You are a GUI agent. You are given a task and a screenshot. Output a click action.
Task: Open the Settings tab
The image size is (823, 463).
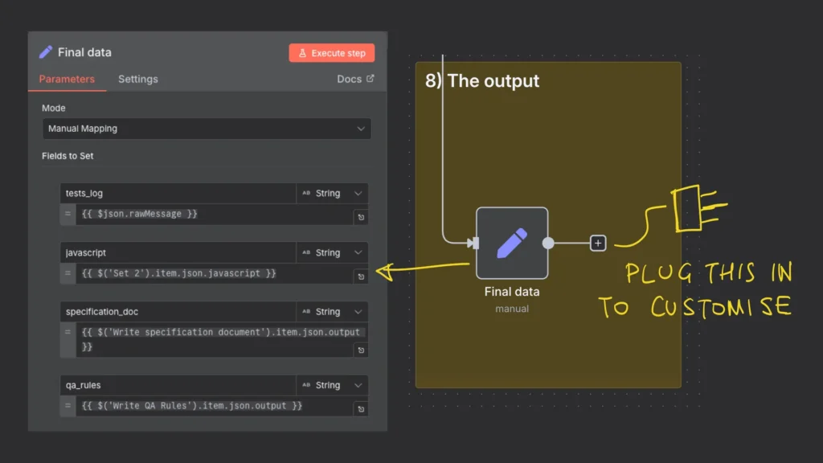point(138,79)
